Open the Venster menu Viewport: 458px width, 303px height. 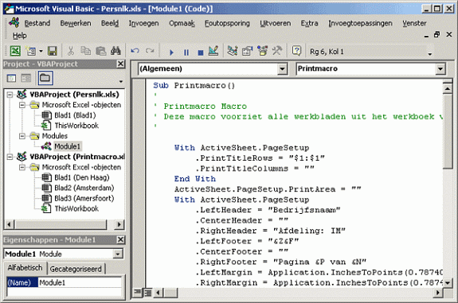click(414, 23)
